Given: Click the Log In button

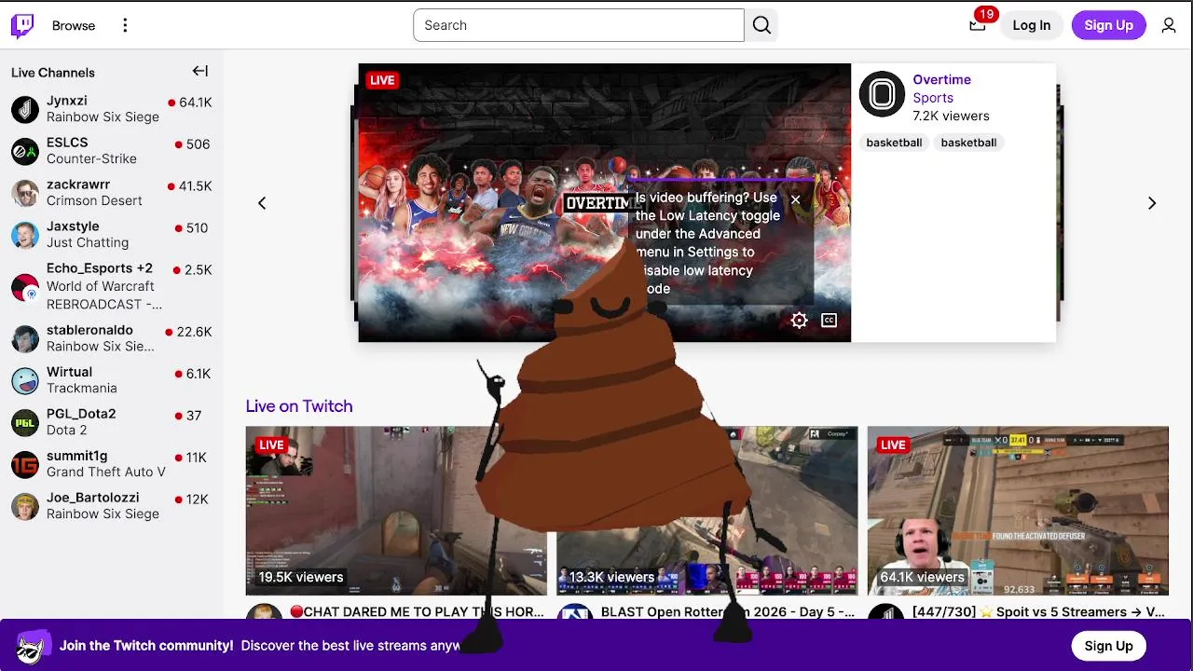Looking at the screenshot, I should pyautogui.click(x=1032, y=25).
